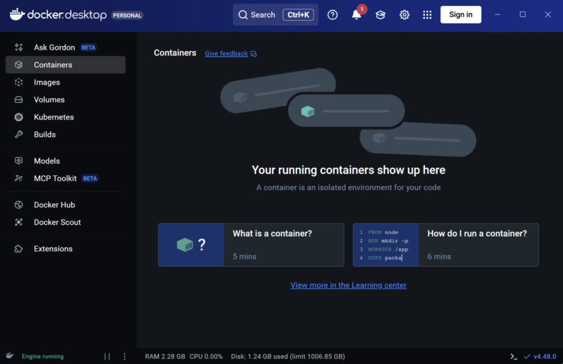563x364 pixels.
Task: Select Docker Scout in the sidebar
Action: click(x=57, y=222)
